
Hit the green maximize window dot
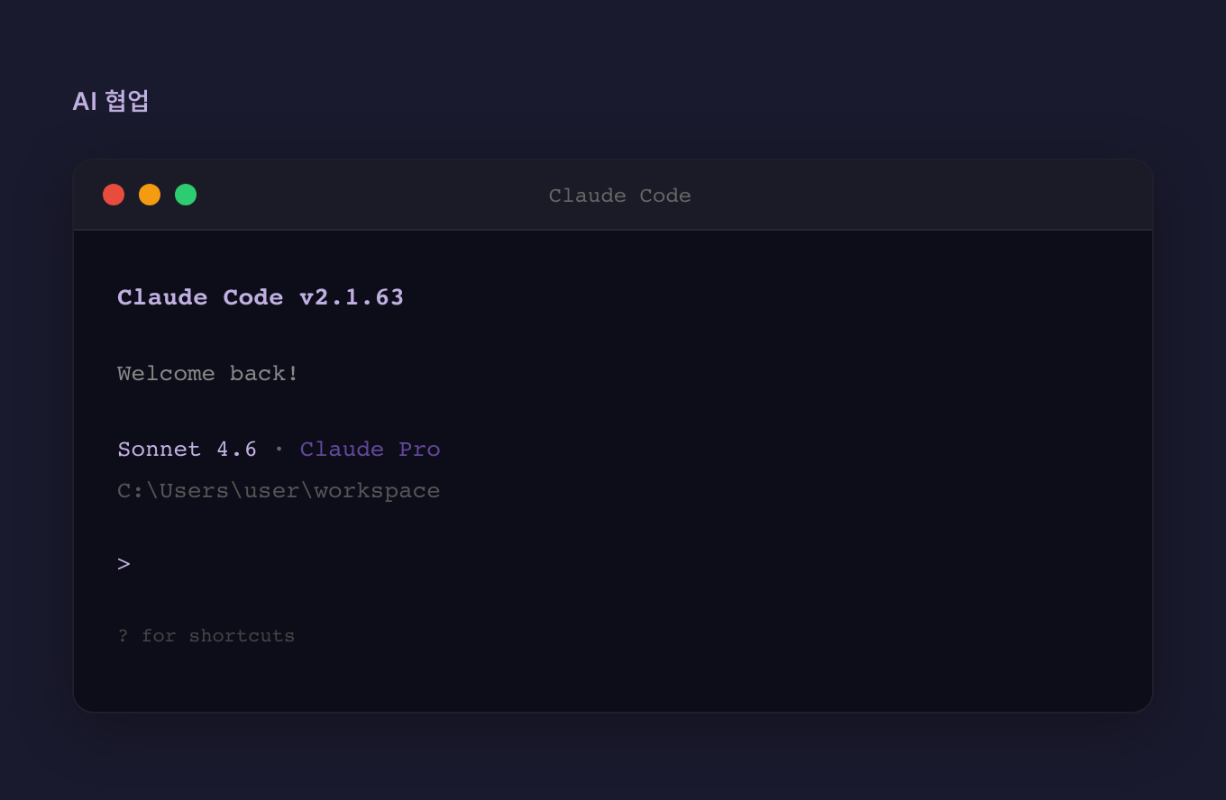pos(186,195)
